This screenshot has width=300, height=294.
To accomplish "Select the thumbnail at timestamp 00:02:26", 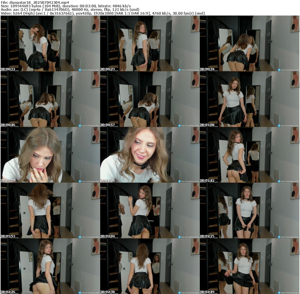I will 50,266.
